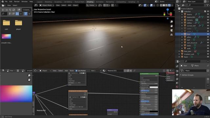Open viewport shading options dropdown
The height and width of the screenshot is (118, 210).
(x=172, y=5)
